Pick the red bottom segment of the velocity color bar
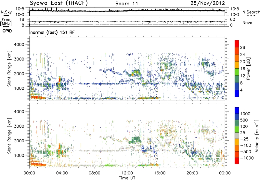Screen dimensions: 260x180 pyautogui.click(x=237, y=161)
